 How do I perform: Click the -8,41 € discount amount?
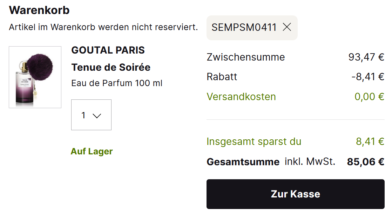tap(368, 77)
